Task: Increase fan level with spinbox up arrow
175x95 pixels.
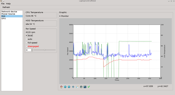Action: pyautogui.click(x=32, y=49)
